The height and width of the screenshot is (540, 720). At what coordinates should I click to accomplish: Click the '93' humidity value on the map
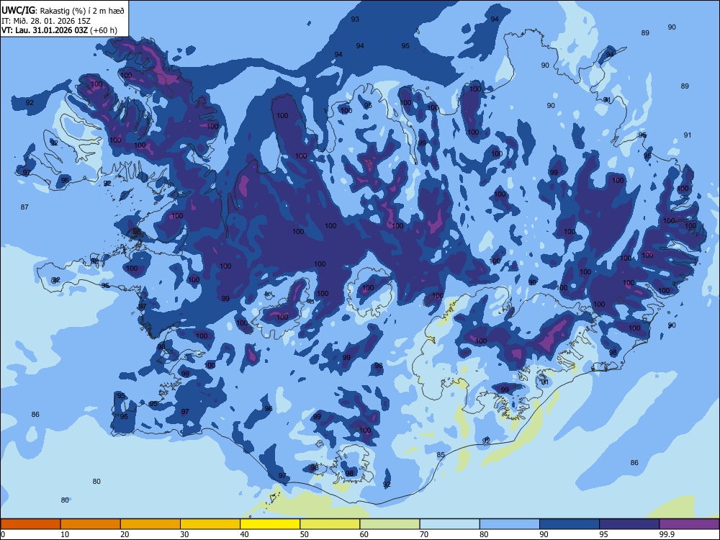coord(355,19)
